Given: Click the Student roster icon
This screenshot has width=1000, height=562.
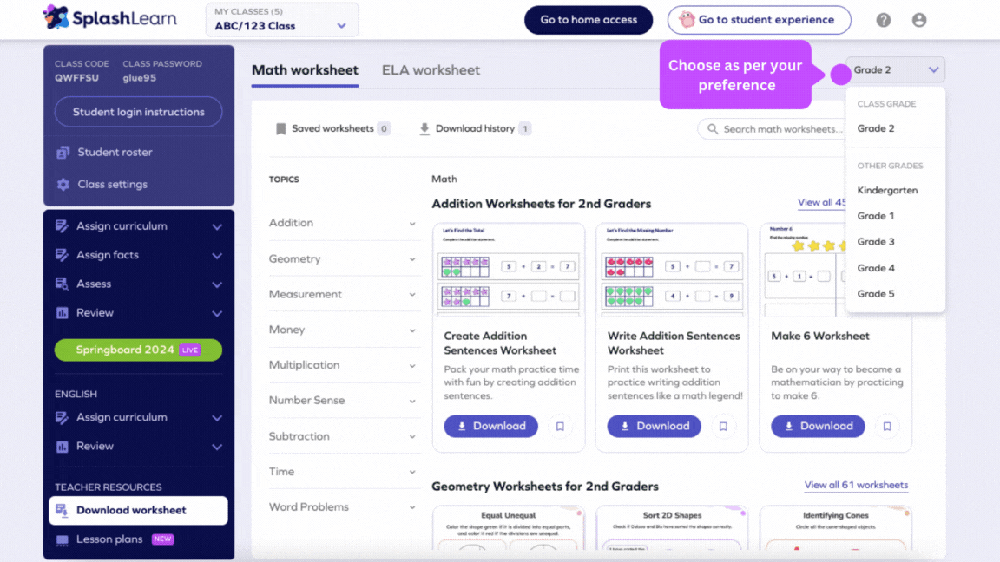Looking at the screenshot, I should click(62, 153).
